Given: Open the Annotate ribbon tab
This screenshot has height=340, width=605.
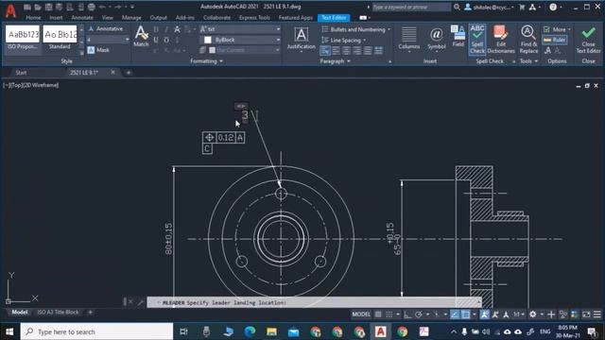Looking at the screenshot, I should click(82, 17).
